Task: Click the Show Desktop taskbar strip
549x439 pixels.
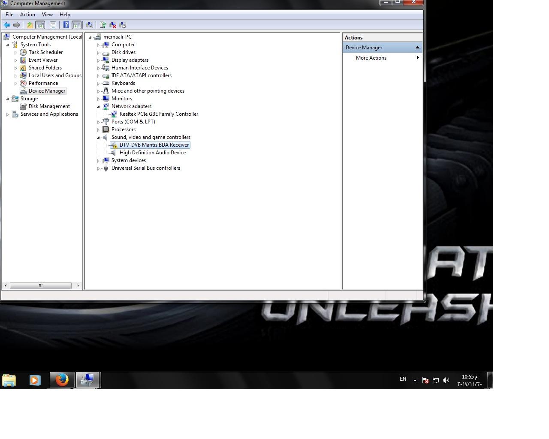Action: tap(490, 380)
